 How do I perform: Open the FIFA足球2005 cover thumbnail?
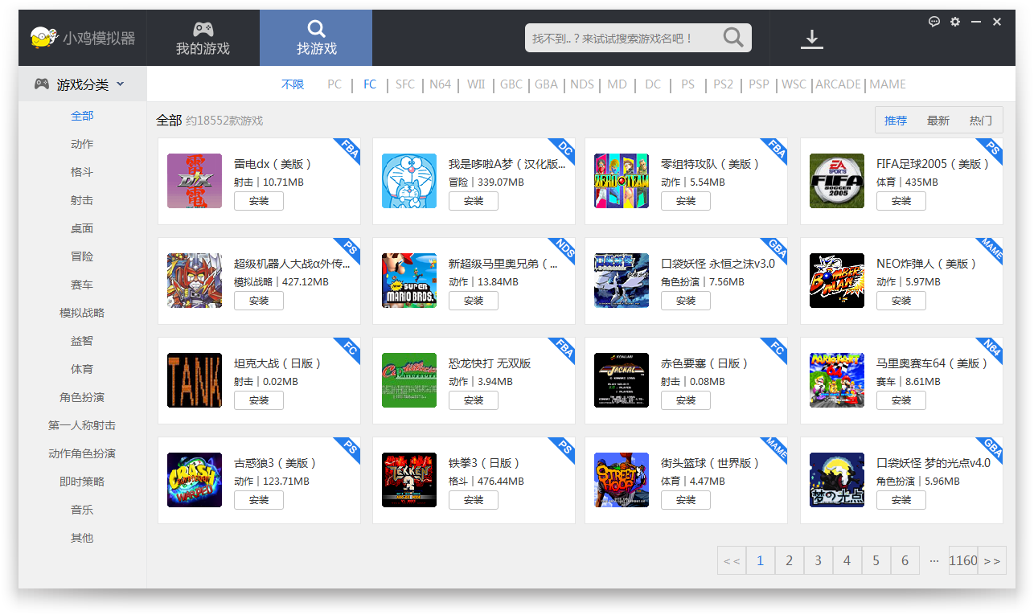coord(837,181)
